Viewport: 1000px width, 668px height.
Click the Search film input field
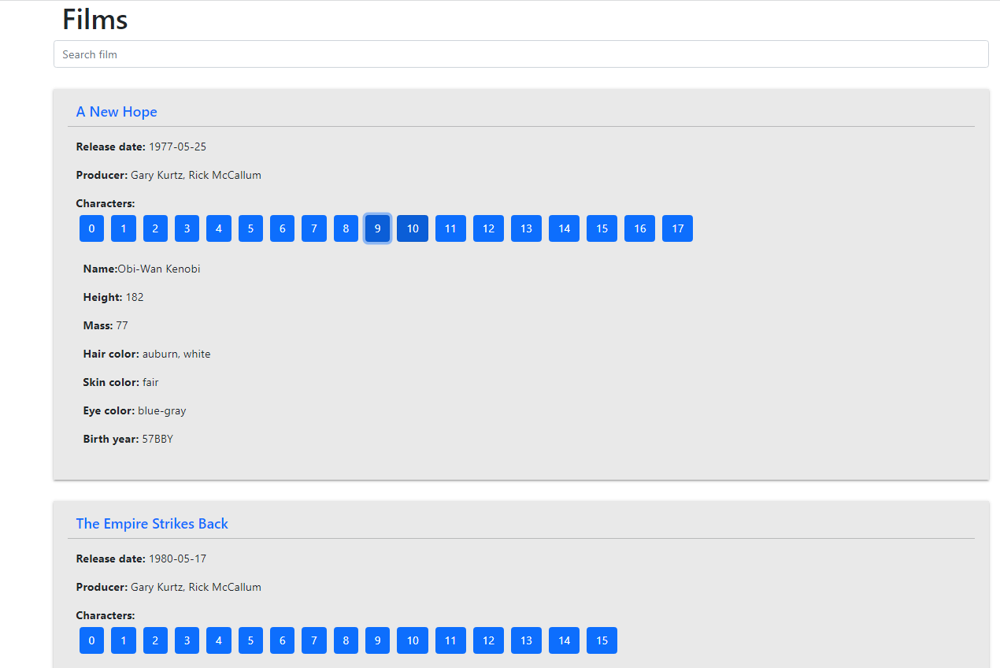[x=520, y=54]
